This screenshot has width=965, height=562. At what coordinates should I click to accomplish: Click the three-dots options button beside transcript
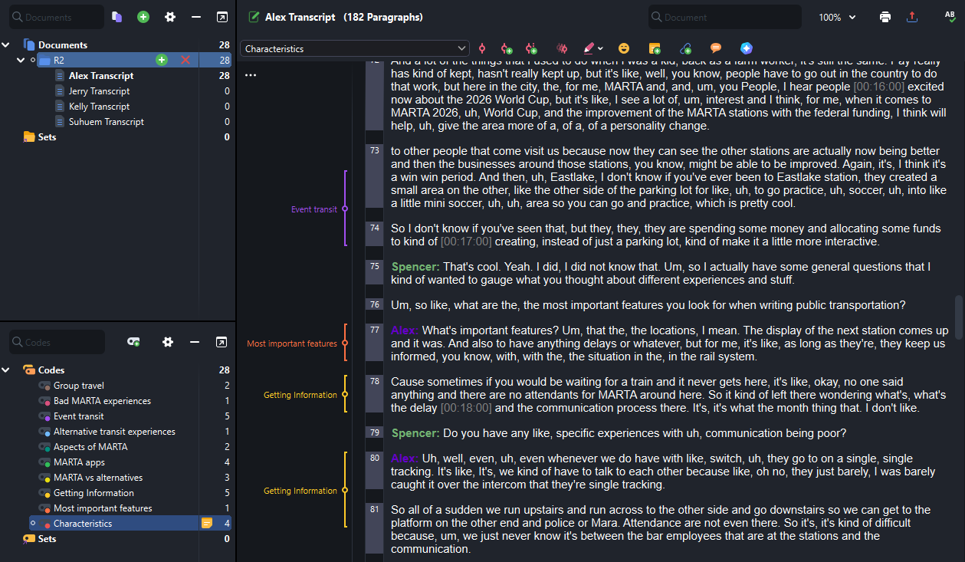pyautogui.click(x=251, y=75)
